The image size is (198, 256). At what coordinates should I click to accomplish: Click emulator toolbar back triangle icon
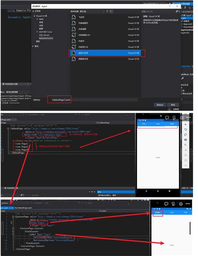[x=185, y=150]
